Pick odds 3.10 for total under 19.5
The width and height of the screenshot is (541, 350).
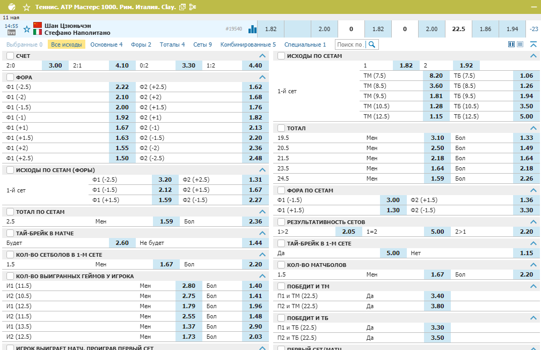[437, 138]
